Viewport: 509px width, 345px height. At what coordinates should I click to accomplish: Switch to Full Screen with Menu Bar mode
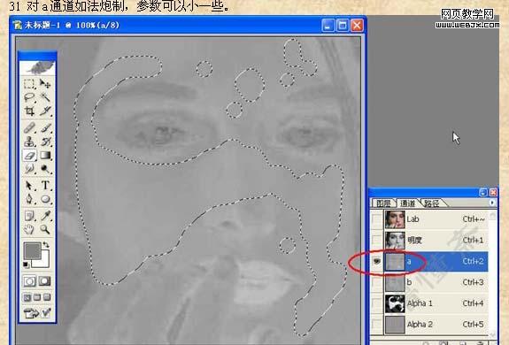[x=37, y=297]
